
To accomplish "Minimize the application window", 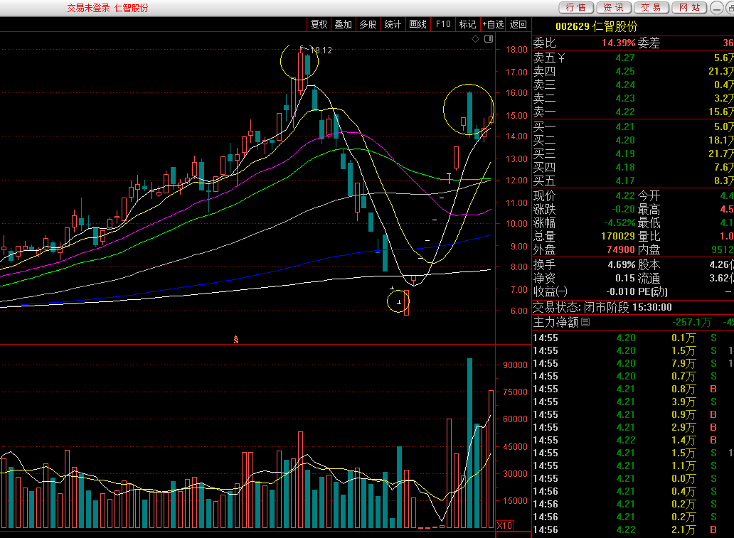I will point(717,8).
